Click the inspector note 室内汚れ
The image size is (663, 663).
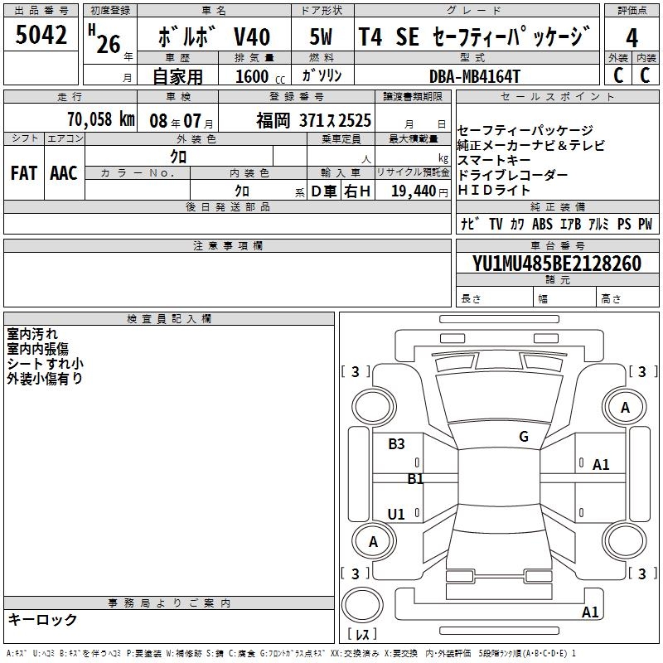32,334
